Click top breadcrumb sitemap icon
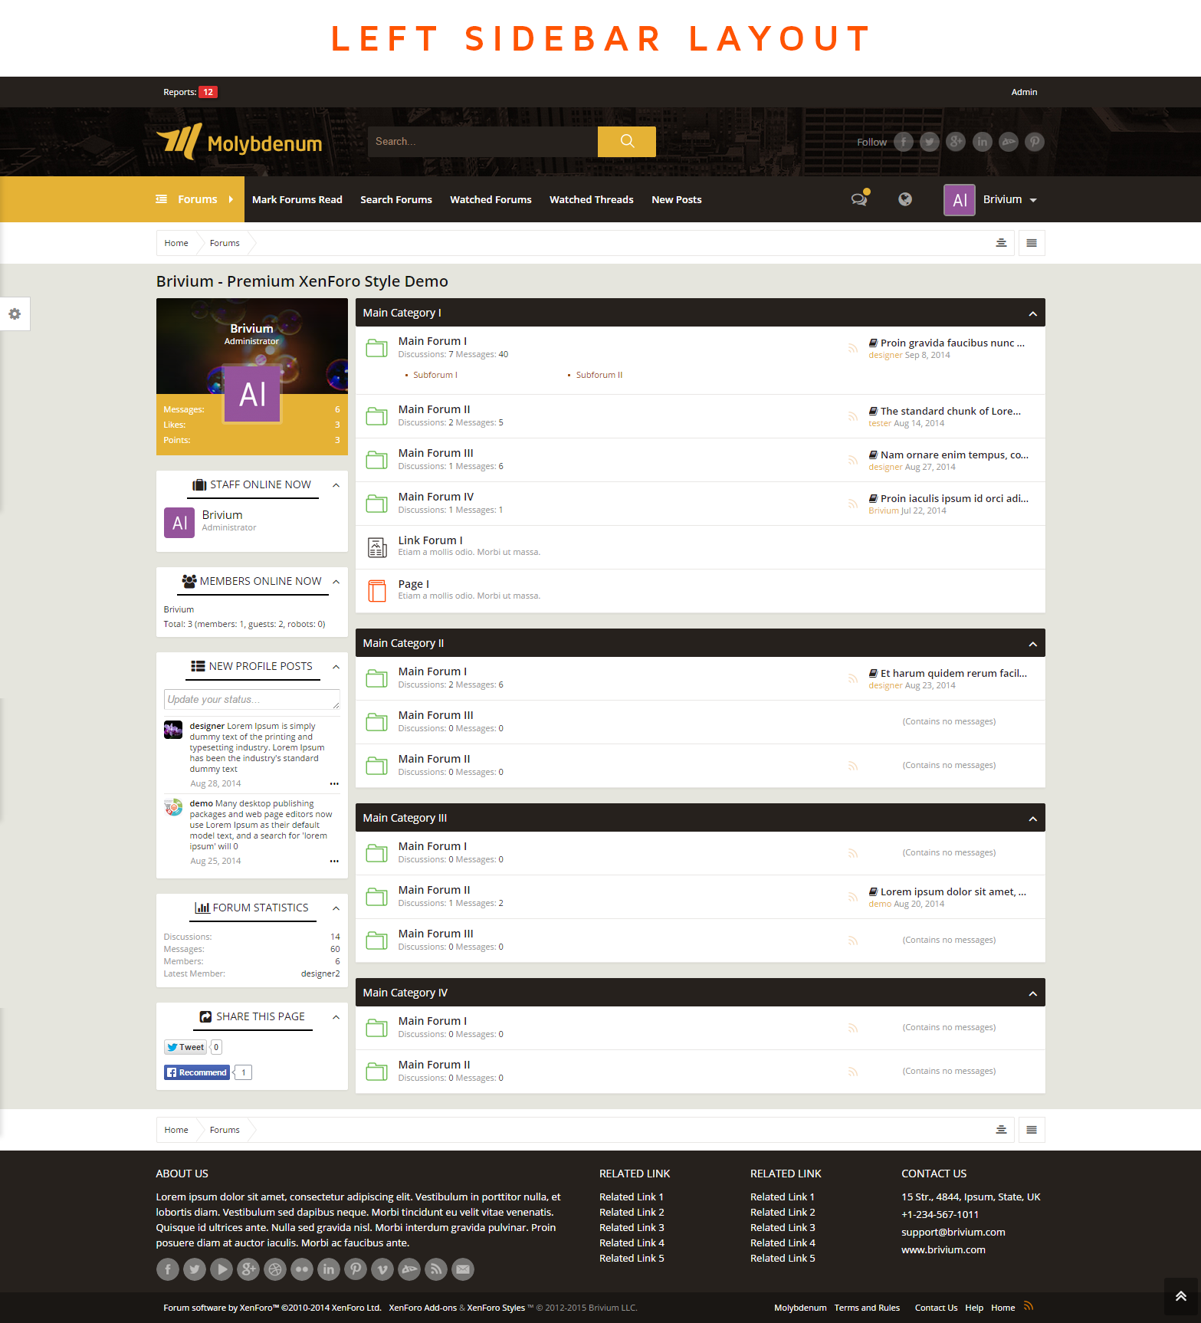1201x1323 pixels. click(x=1001, y=243)
